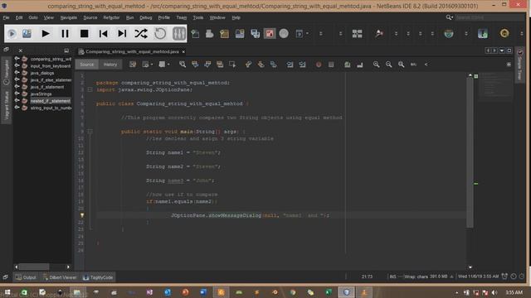
Task: Open the Debug menu
Action: tap(146, 17)
